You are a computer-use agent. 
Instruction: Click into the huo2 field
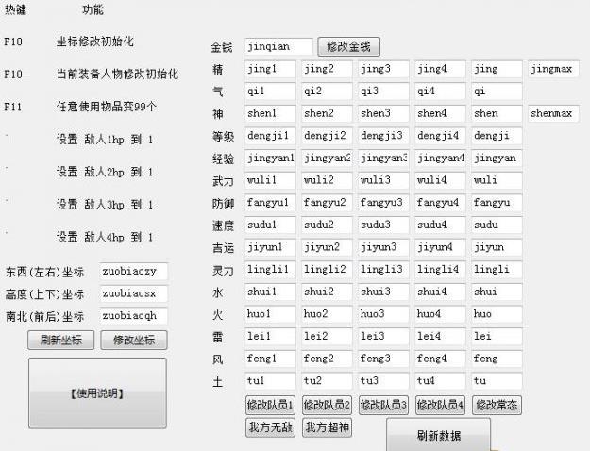point(327,314)
